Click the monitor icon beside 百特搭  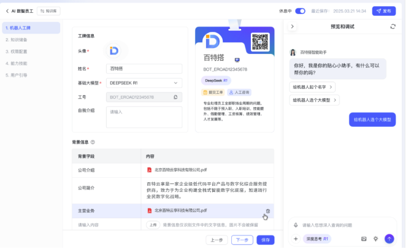[237, 60]
